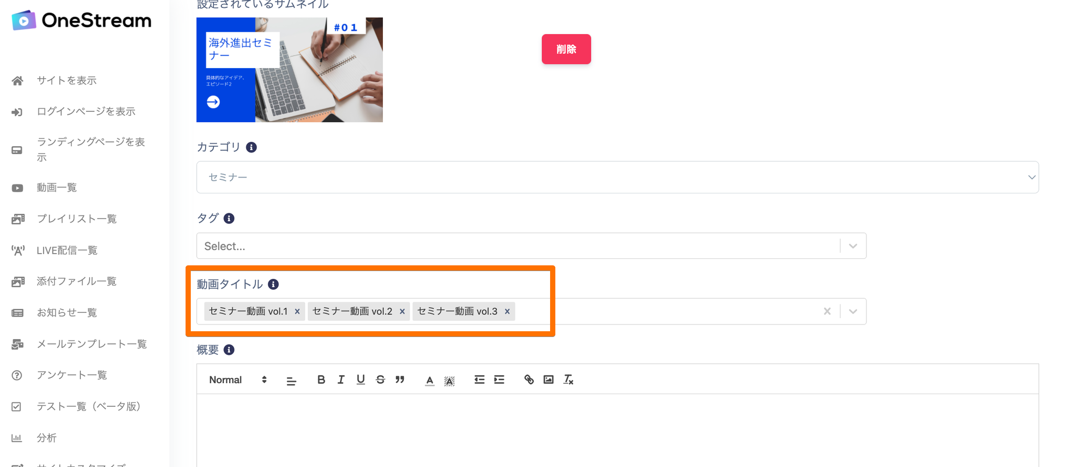Click the info icon beside カテゴリ

tap(251, 147)
